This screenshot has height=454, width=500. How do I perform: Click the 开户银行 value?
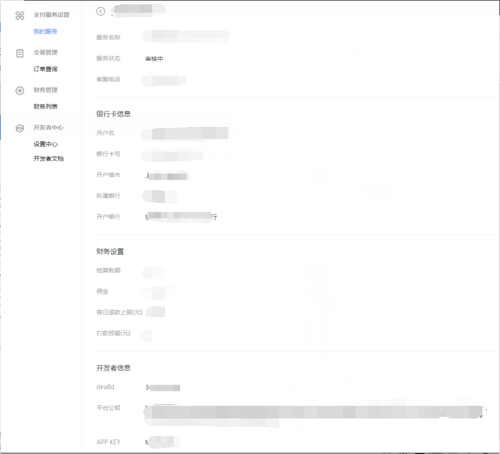pyautogui.click(x=181, y=217)
